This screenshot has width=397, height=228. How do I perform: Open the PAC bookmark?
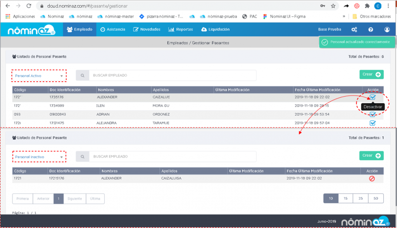tap(250, 16)
